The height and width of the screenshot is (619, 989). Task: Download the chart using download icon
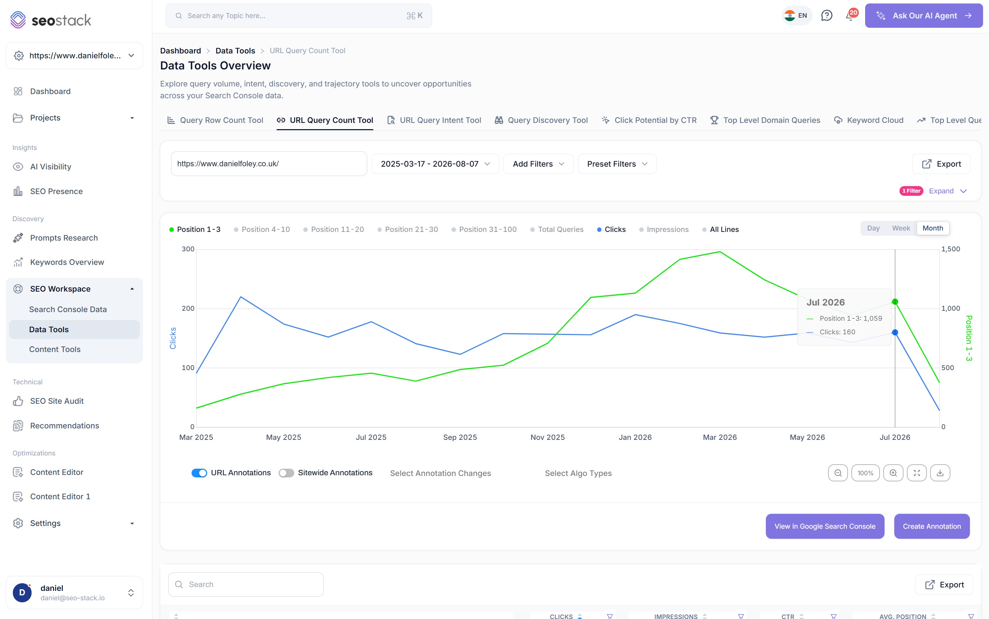click(x=940, y=473)
